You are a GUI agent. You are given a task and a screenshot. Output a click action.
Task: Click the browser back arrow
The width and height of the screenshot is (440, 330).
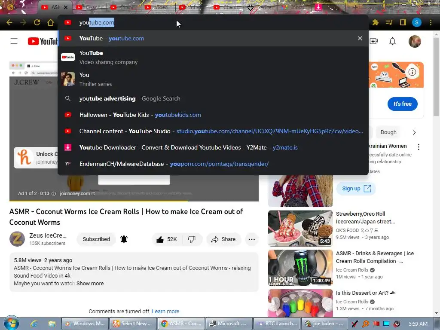pos(9,22)
